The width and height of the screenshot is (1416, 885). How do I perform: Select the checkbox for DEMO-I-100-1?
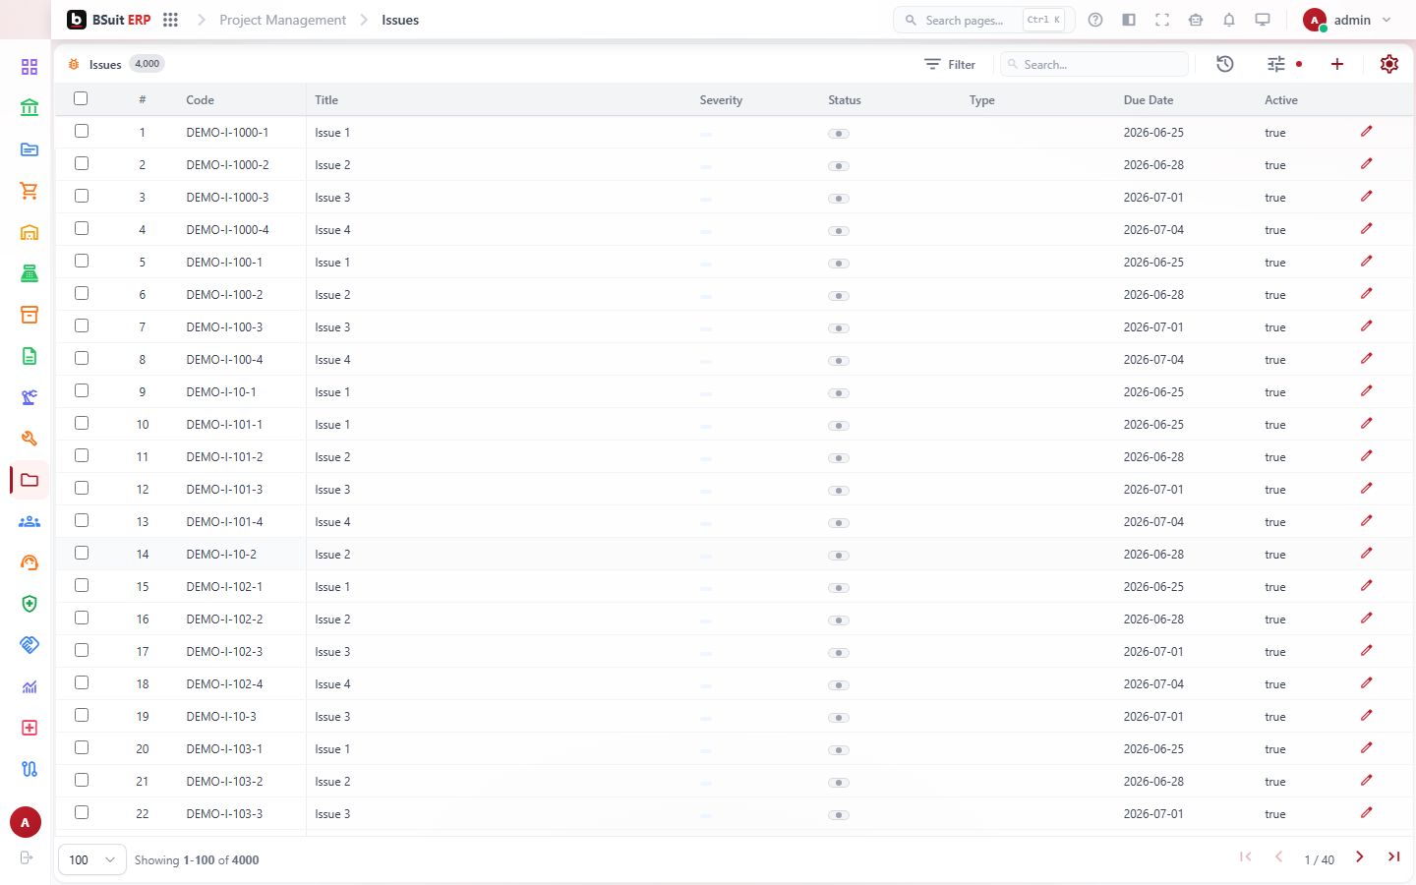(82, 261)
